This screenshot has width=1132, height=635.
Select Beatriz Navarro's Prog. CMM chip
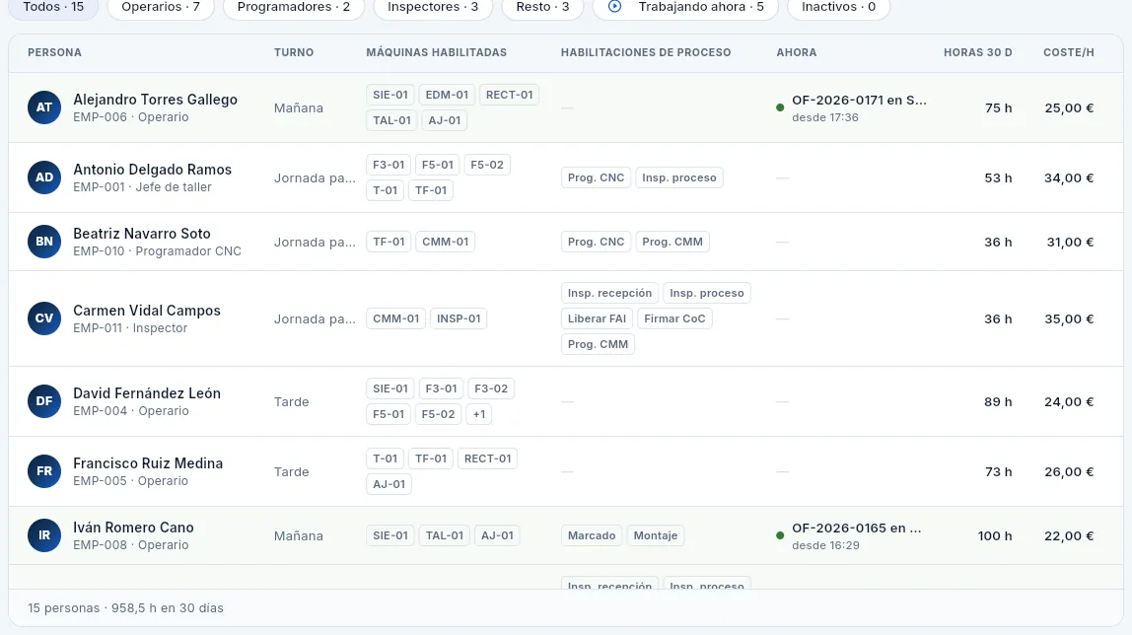[x=672, y=242]
